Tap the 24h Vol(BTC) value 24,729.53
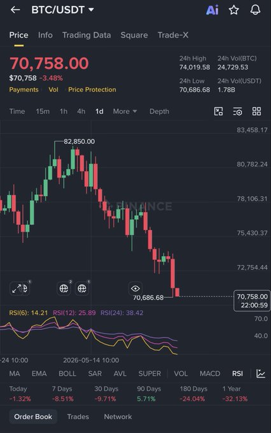 233,67
